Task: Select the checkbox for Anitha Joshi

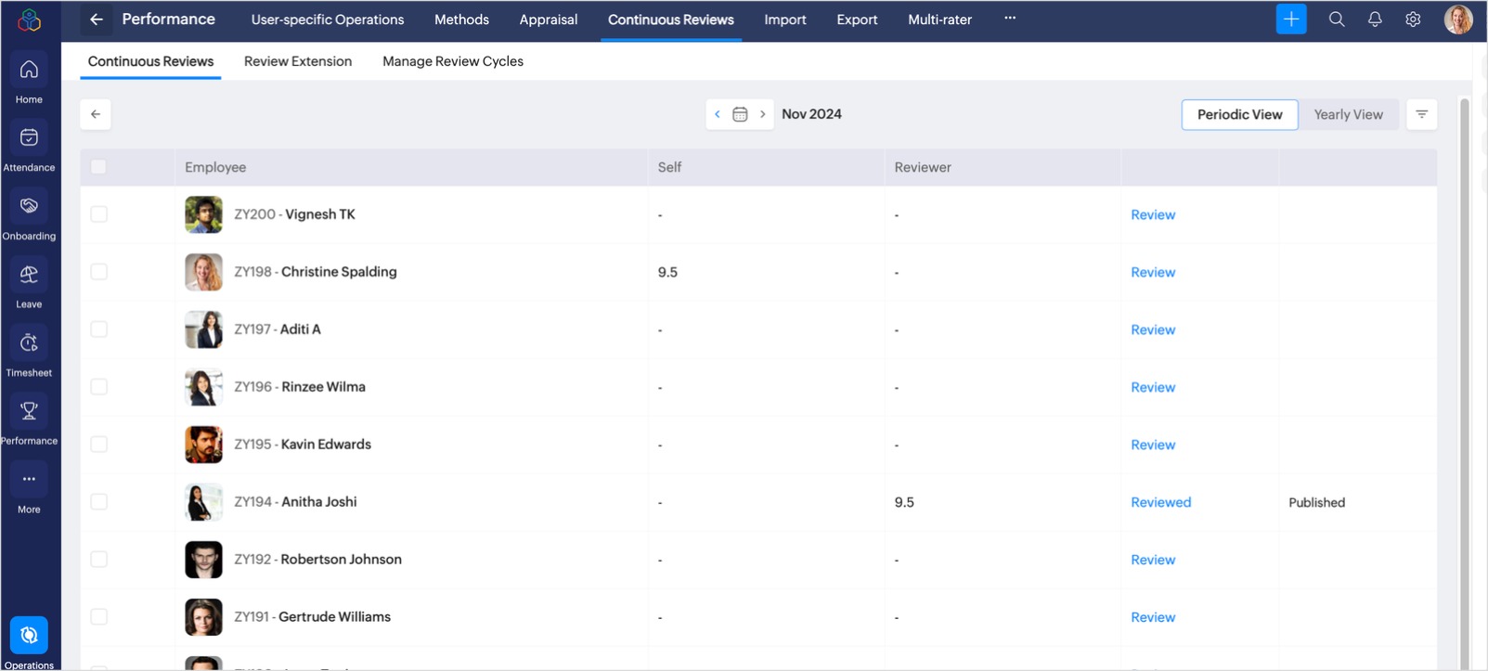Action: 99,502
